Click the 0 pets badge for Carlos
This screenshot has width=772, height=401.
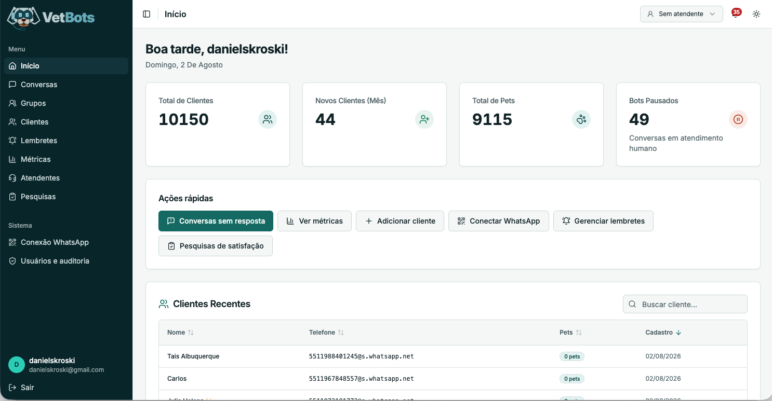coord(572,379)
